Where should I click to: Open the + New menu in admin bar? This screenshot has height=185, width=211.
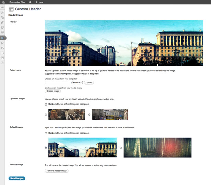pos(39,2)
